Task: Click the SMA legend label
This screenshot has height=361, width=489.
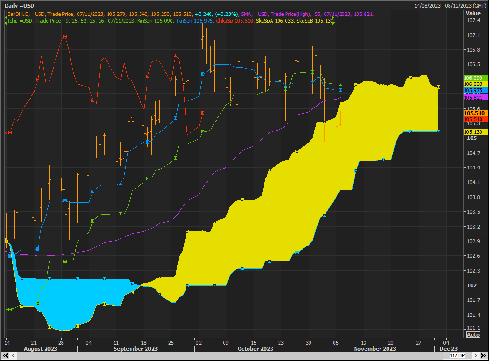Action: pyautogui.click(x=246, y=14)
